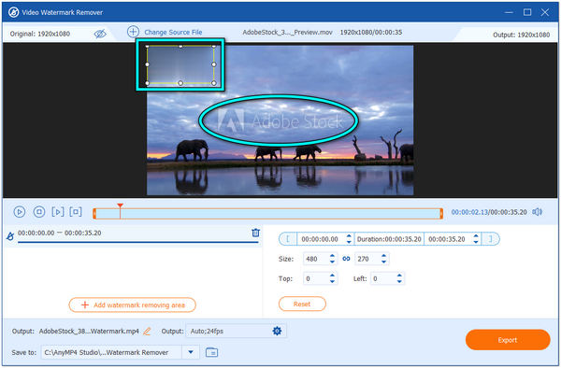Set end point with right bracket button
Screen dimensions: 561x368
coord(491,239)
